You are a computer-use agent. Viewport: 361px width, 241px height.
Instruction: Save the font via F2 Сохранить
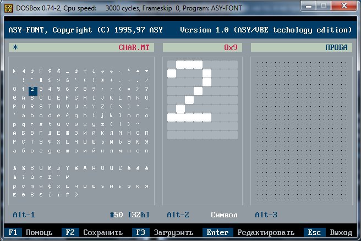pyautogui.click(x=92, y=232)
